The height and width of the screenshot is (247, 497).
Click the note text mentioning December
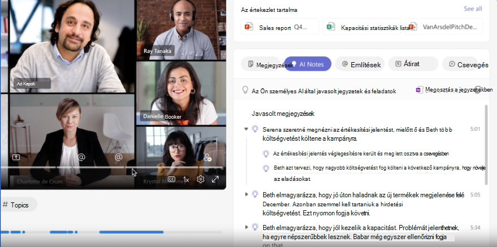[364, 204]
